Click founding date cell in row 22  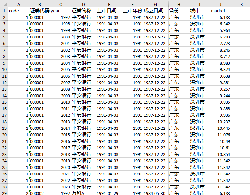155,148
